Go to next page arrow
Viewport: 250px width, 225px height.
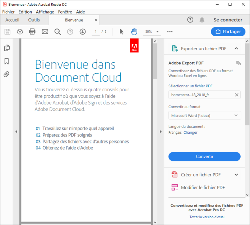83,32
